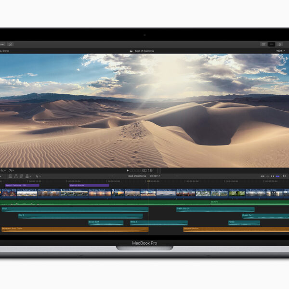The width and height of the screenshot is (289, 289).
Task: Click append clip edit button
Action: tap(21, 176)
